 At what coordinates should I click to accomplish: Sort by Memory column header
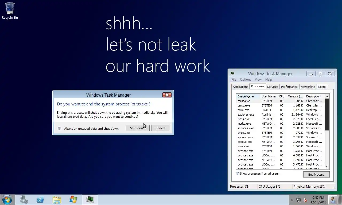point(295,96)
